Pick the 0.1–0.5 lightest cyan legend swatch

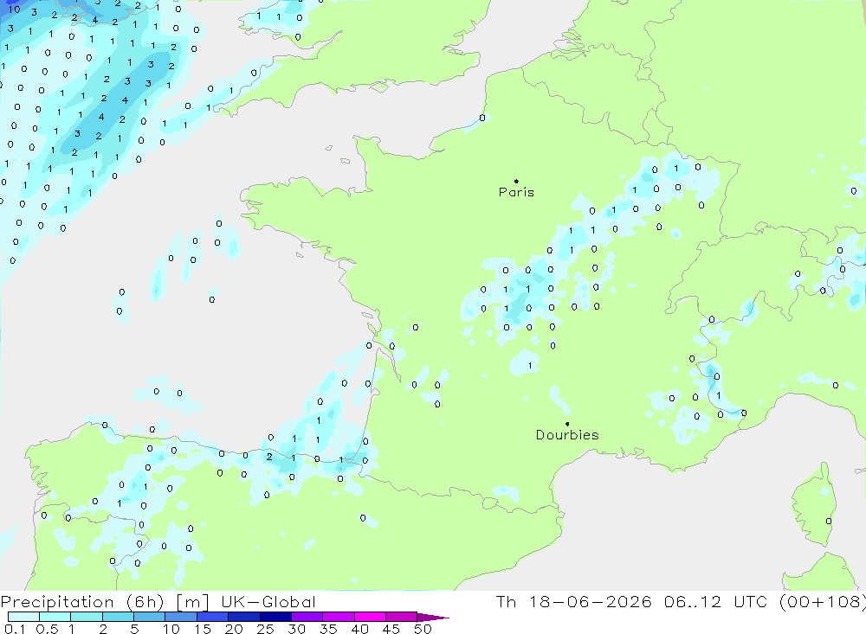23,617
